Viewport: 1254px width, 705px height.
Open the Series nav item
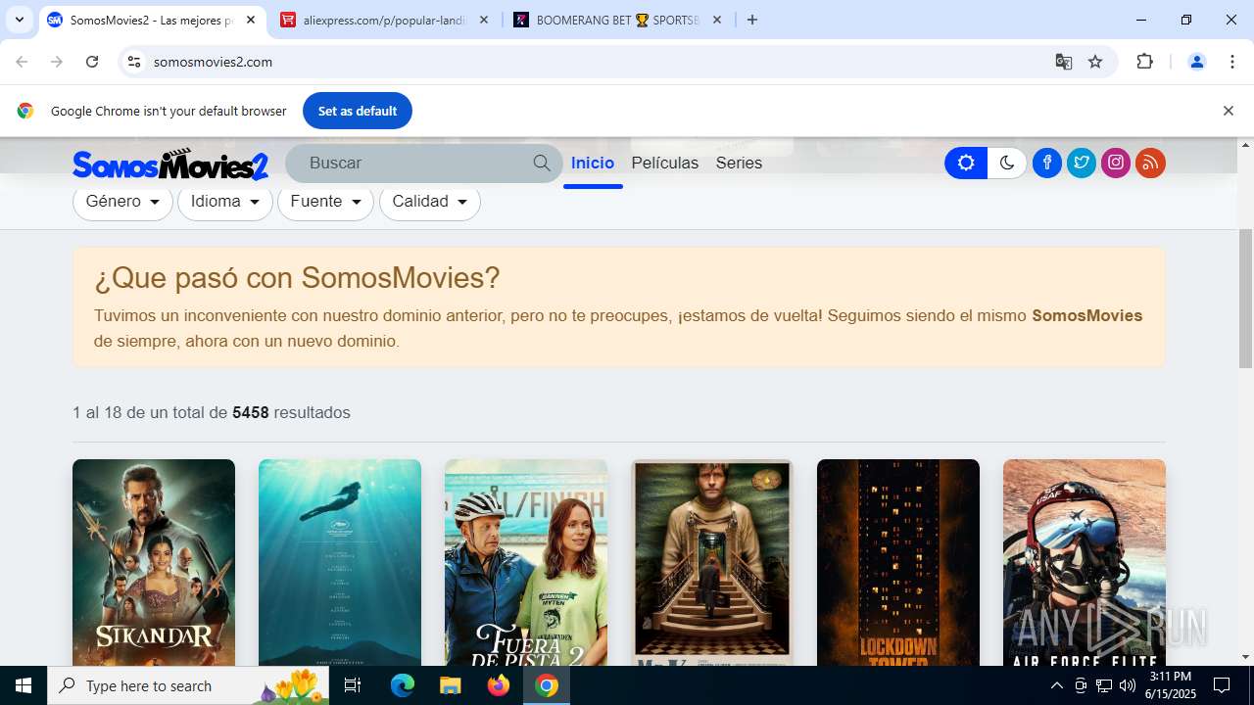(739, 164)
